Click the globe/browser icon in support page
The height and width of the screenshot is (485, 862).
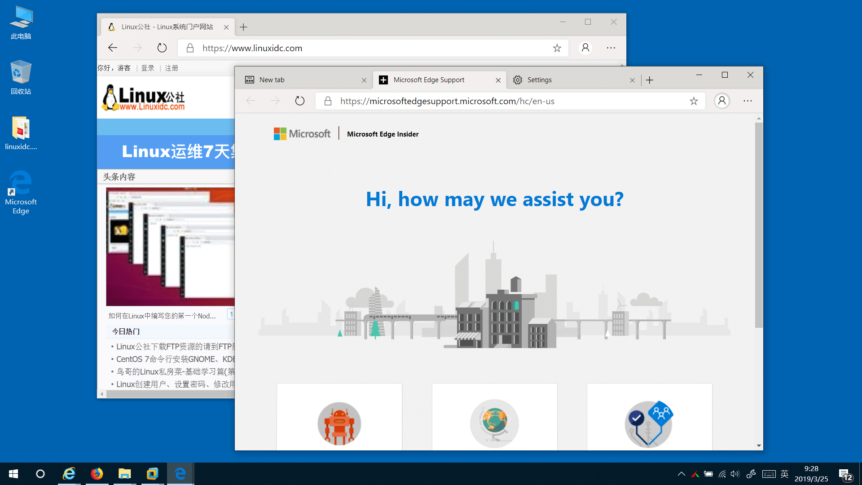tap(494, 422)
